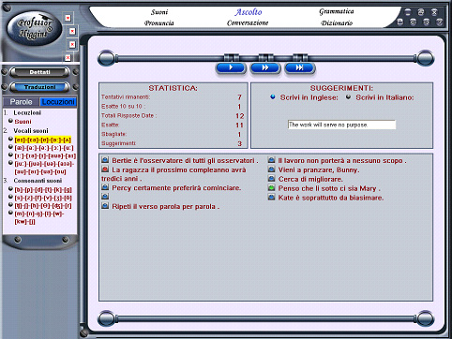Viewport: 452px width, 339px height.
Task: Click the English sentence input field
Action: coord(341,125)
